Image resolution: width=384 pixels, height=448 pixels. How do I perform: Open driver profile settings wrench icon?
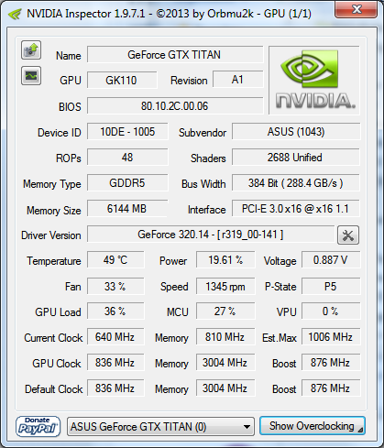pyautogui.click(x=348, y=235)
